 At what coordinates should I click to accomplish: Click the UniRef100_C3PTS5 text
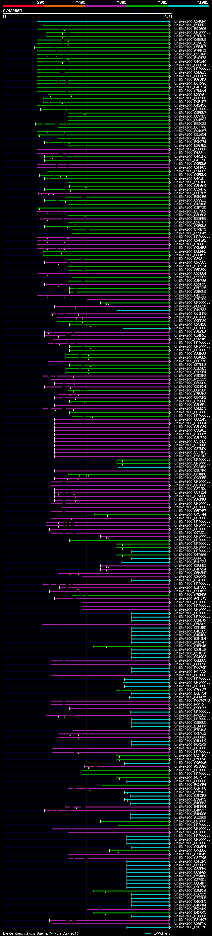pyautogui.click(x=190, y=208)
